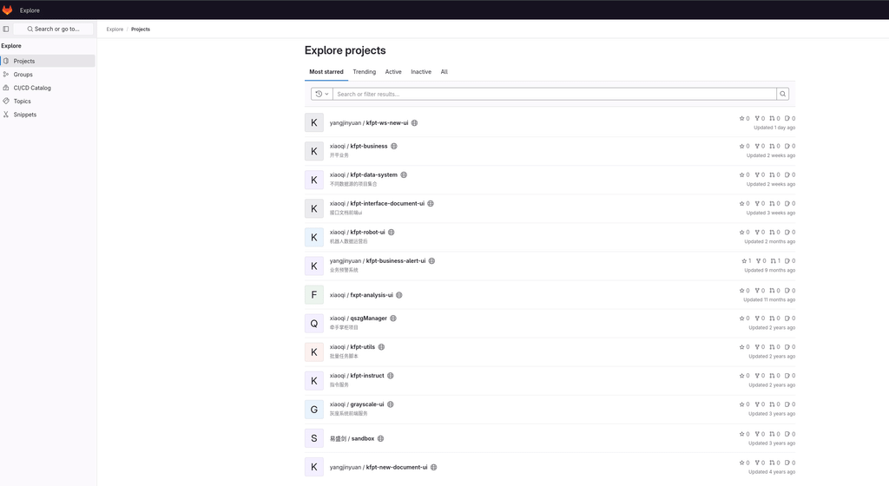This screenshot has width=889, height=486.
Task: Click the globe public icon beside kfpt-ws-new-ui
Action: point(414,123)
